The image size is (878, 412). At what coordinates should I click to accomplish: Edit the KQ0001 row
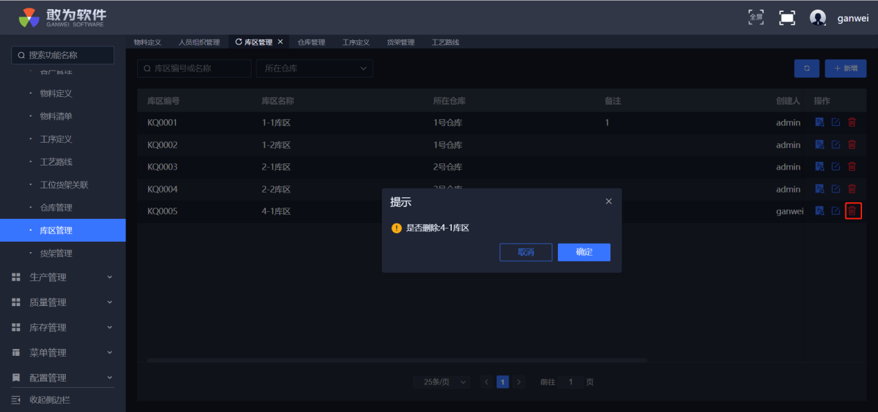tap(836, 123)
